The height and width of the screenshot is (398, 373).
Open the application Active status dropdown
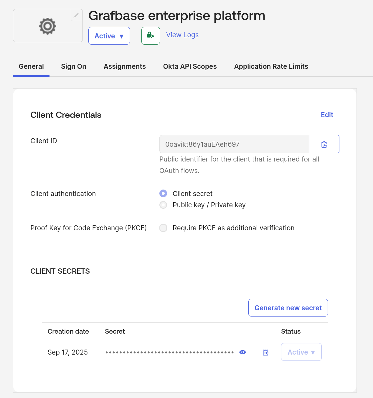(109, 36)
